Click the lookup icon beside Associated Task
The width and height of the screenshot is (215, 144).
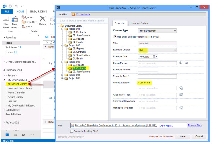tap(181, 95)
